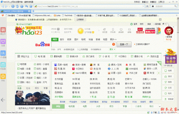Open 京东商城 site link

60,73
